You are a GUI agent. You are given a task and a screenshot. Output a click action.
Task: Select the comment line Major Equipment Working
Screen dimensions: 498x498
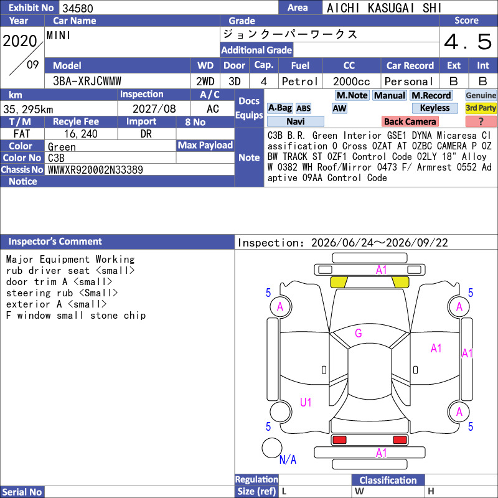pyautogui.click(x=70, y=259)
